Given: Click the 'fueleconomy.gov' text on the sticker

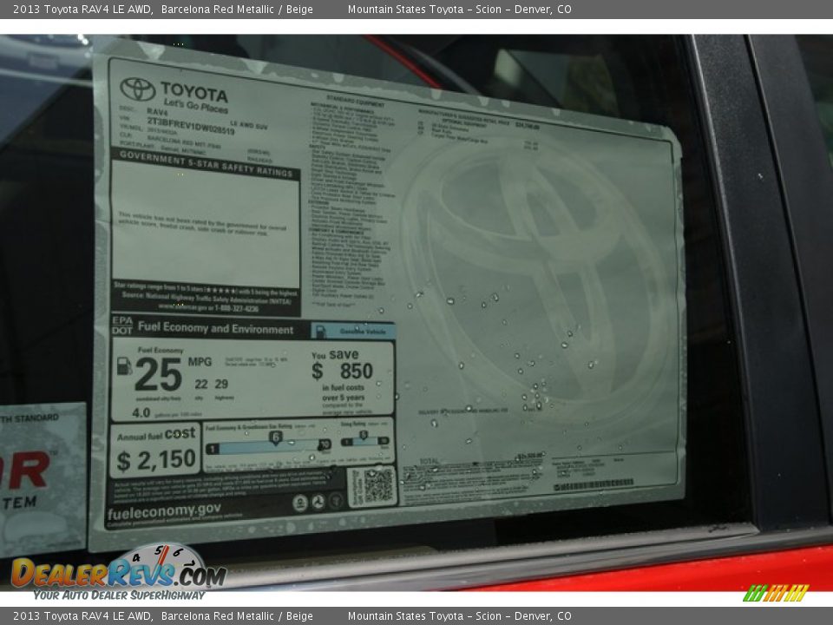Looking at the screenshot, I should (x=164, y=511).
